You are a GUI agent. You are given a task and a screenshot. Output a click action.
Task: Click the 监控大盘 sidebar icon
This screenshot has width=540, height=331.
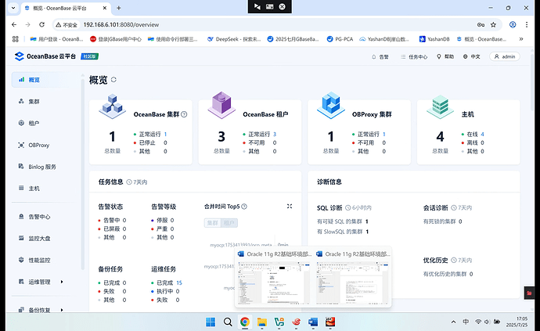pos(21,239)
